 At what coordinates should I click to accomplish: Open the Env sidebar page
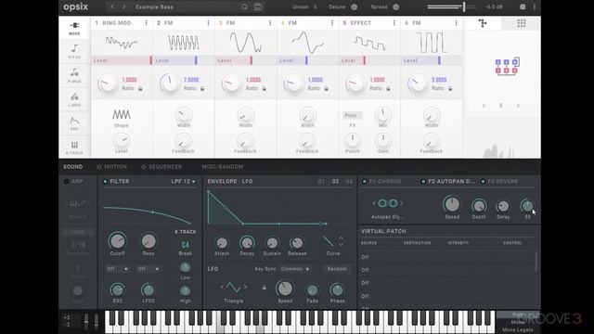click(x=74, y=123)
